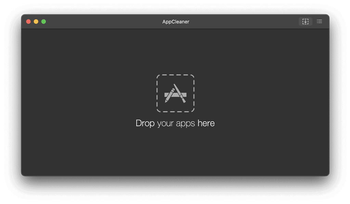Click the "Drop your apps here" label

click(175, 123)
